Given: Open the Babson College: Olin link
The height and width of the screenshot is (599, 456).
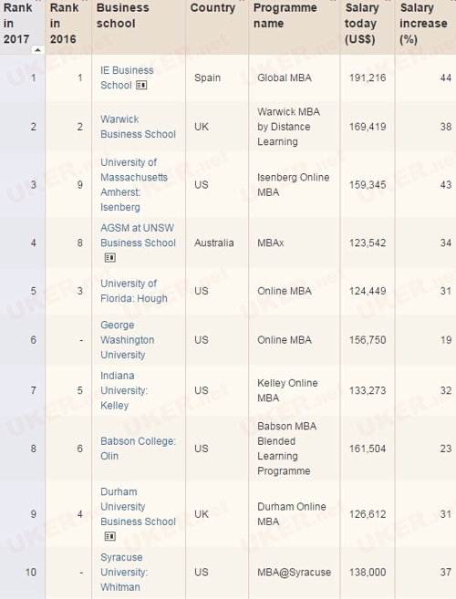Looking at the screenshot, I should click(x=138, y=448).
